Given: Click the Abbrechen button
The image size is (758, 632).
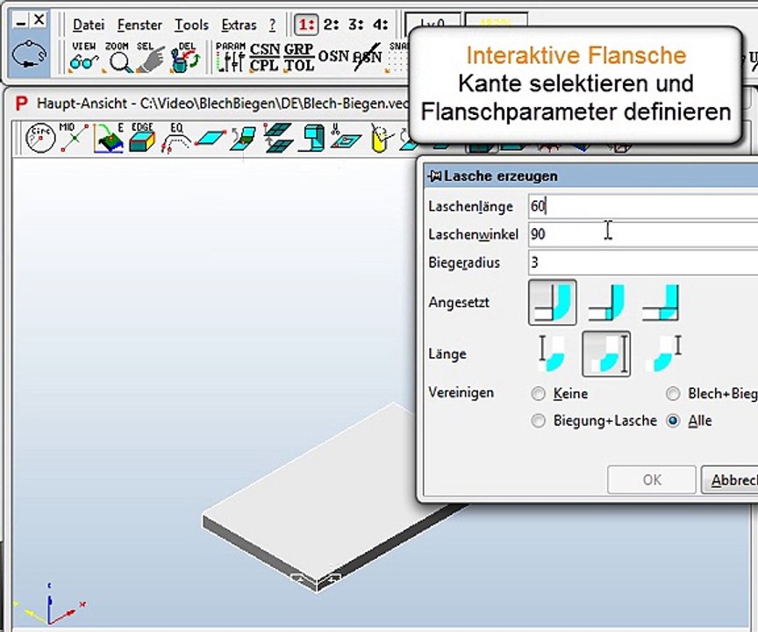Looking at the screenshot, I should click(729, 479).
